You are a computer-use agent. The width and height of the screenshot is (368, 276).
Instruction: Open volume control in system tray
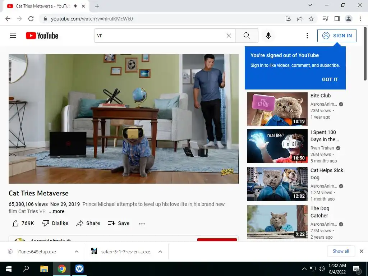[322, 269]
